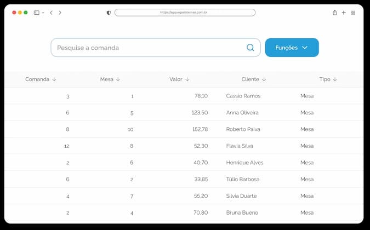Go back with the browser back arrow
The height and width of the screenshot is (230, 370).
[x=51, y=13]
